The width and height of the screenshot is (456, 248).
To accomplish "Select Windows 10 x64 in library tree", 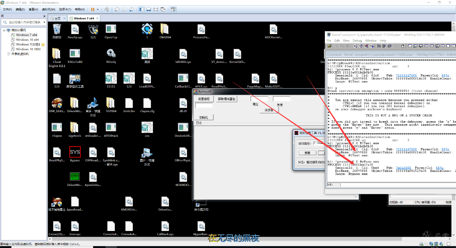I will point(27,39).
